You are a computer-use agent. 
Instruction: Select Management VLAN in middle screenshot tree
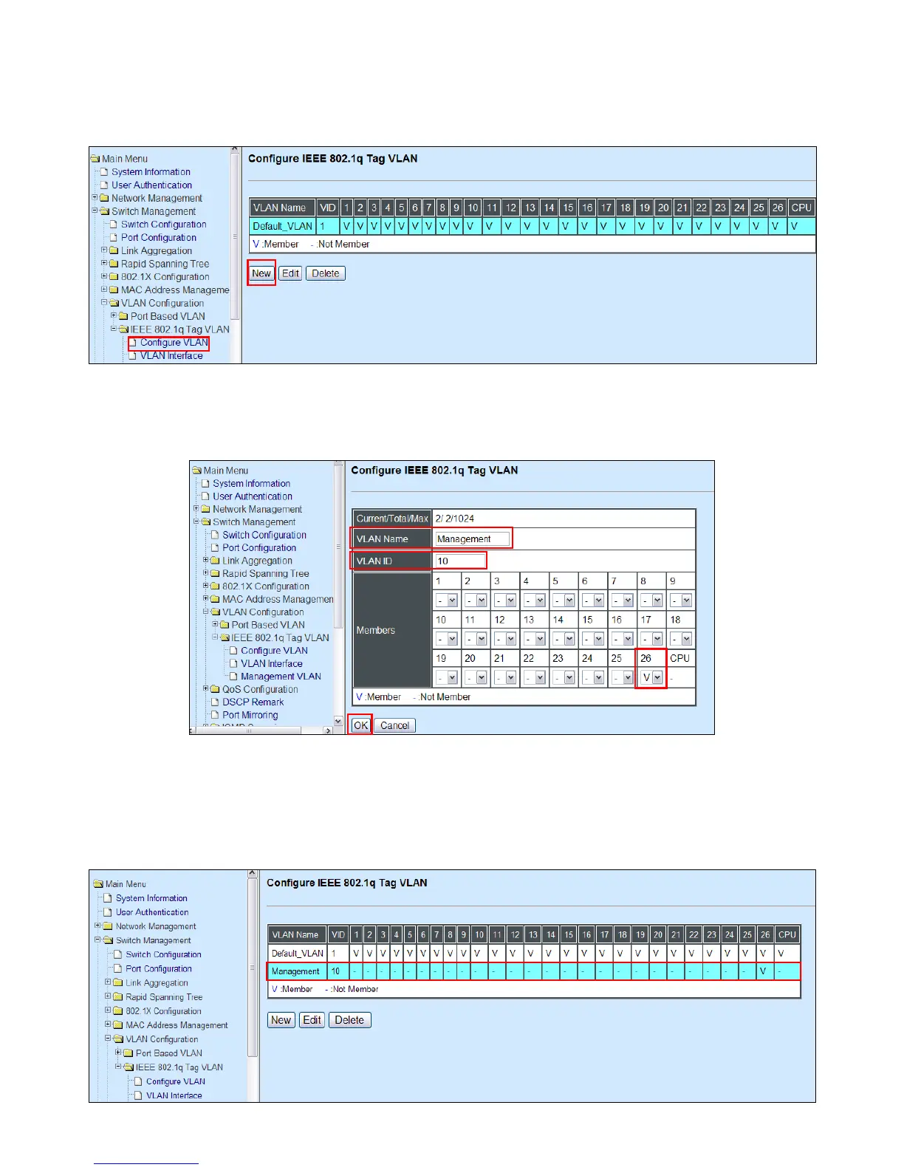click(x=281, y=677)
